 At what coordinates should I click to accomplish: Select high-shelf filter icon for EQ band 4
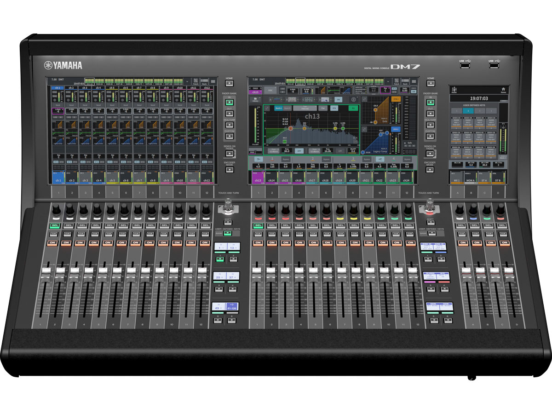[x=380, y=159]
